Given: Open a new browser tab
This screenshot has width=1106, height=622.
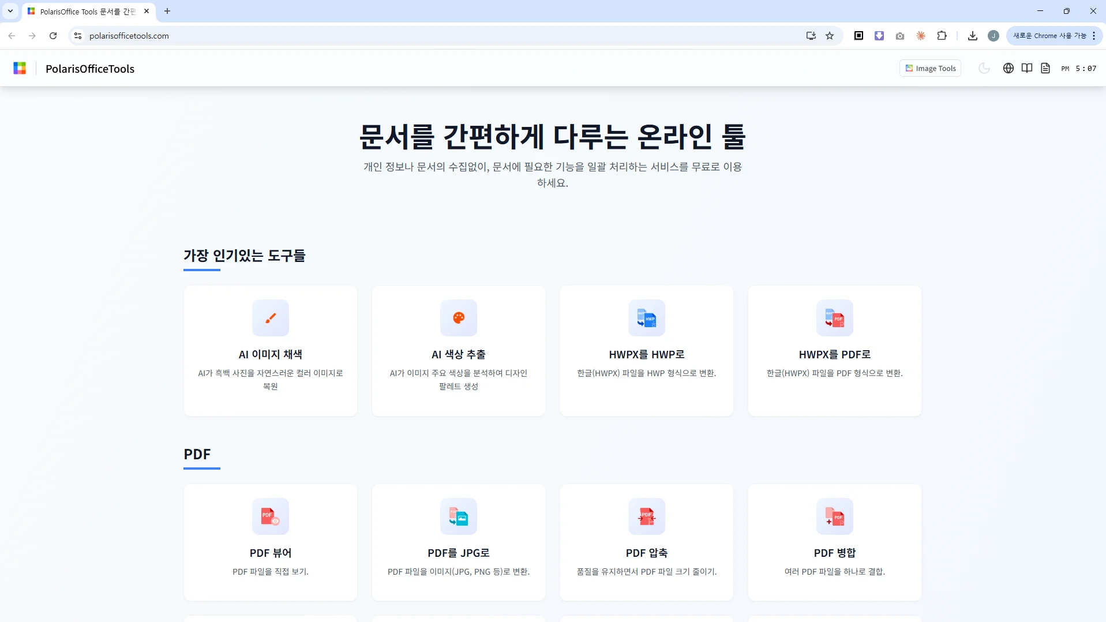Looking at the screenshot, I should pyautogui.click(x=167, y=11).
